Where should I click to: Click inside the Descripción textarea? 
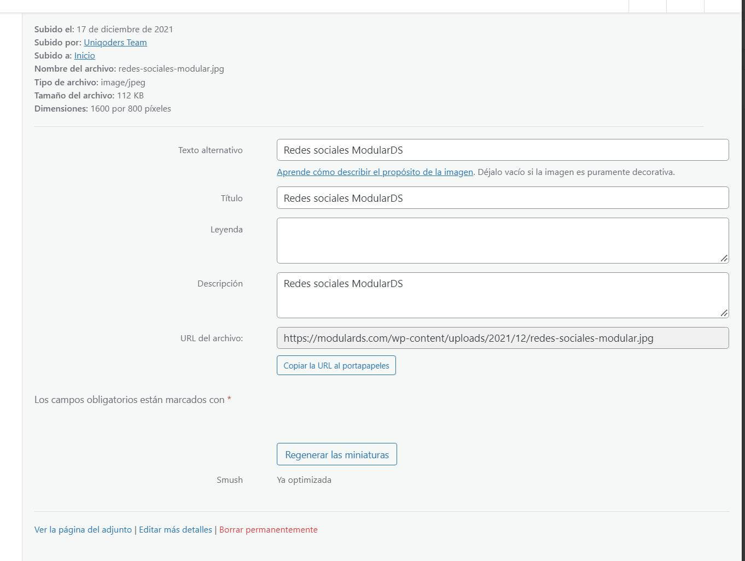pyautogui.click(x=502, y=295)
